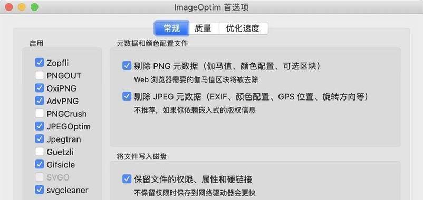423x200 pixels.
Task: Click the greyed-out SVGO checkbox
Action: coord(40,177)
